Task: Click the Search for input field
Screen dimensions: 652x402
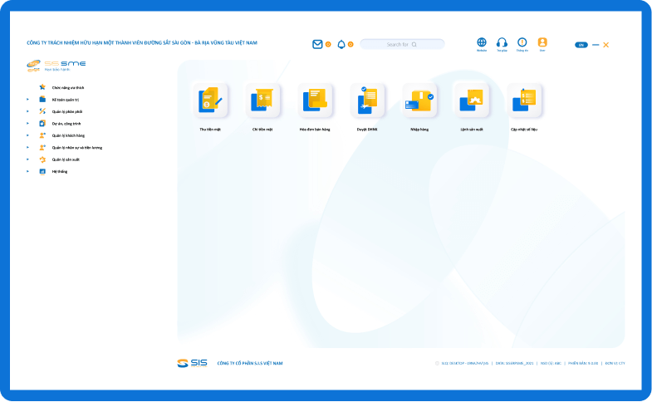Action: (x=402, y=44)
